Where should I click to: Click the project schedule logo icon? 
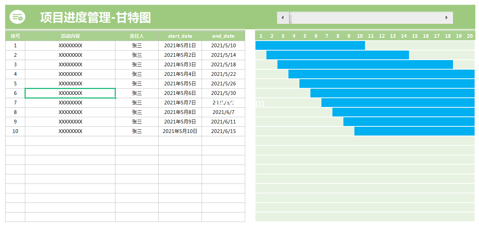pyautogui.click(x=17, y=17)
